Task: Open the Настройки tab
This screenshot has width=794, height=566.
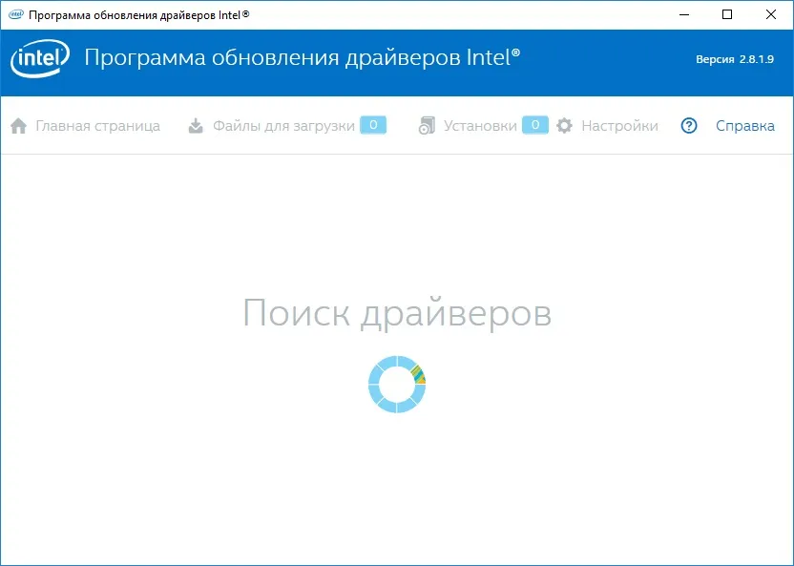Action: point(619,126)
